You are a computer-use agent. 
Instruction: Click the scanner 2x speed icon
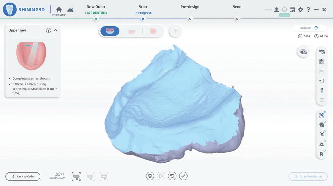(x=57, y=176)
